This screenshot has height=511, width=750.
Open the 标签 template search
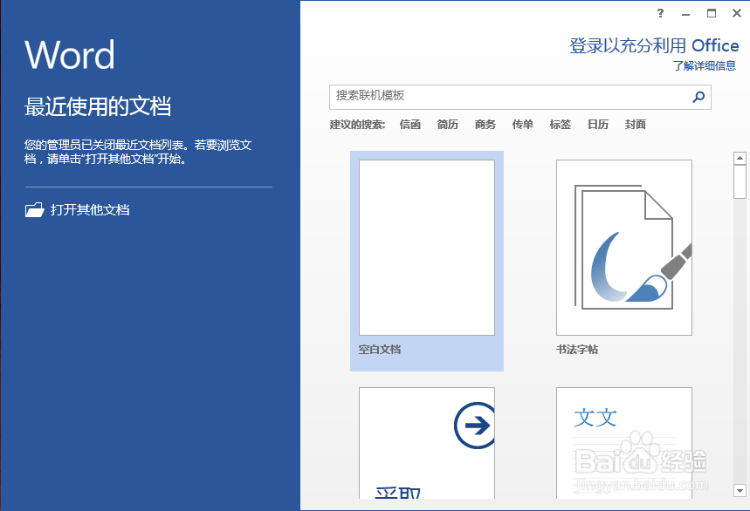[x=560, y=124]
